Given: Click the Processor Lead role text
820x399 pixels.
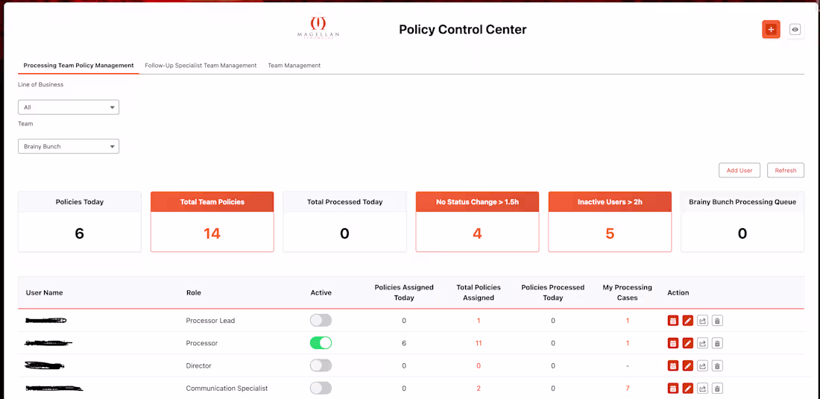Looking at the screenshot, I should coord(210,321).
